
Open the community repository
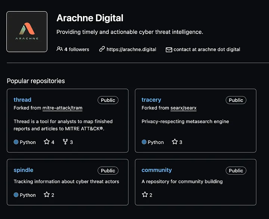[157, 170]
